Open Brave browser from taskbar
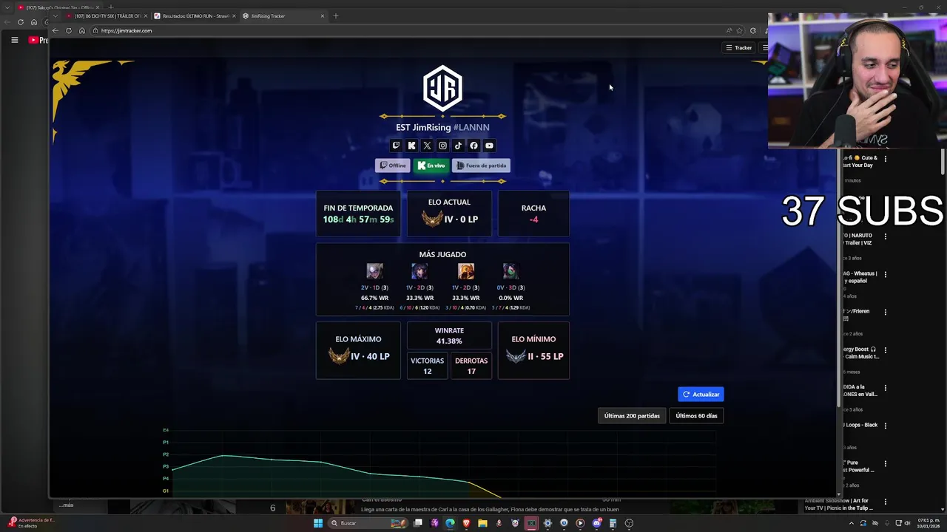Screen dimensions: 947x532 click(466, 523)
